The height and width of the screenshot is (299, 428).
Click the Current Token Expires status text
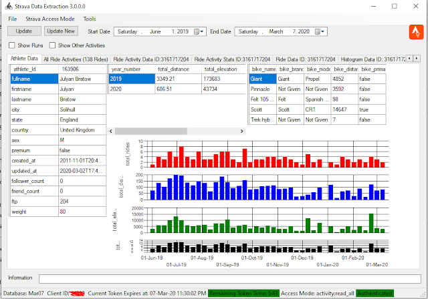[x=147, y=293]
